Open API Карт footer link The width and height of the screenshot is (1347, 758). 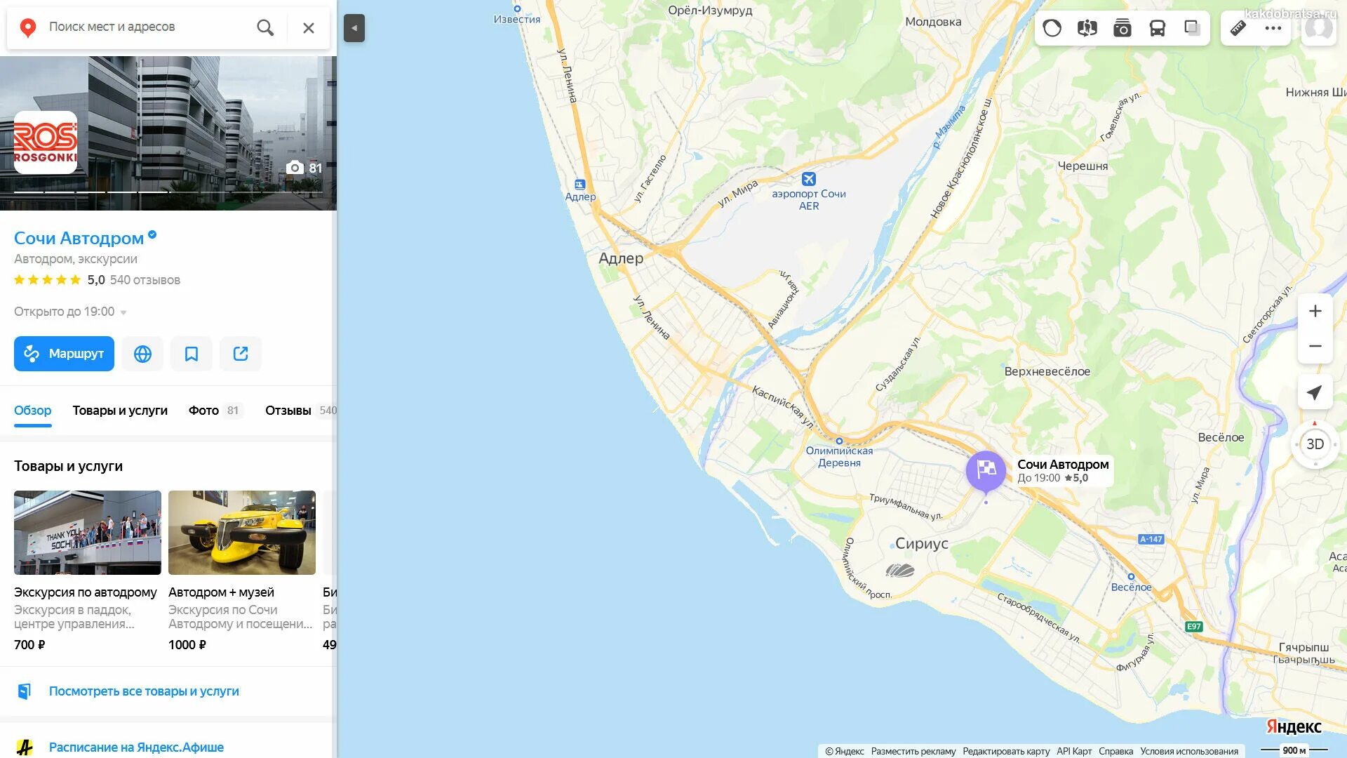(1074, 751)
